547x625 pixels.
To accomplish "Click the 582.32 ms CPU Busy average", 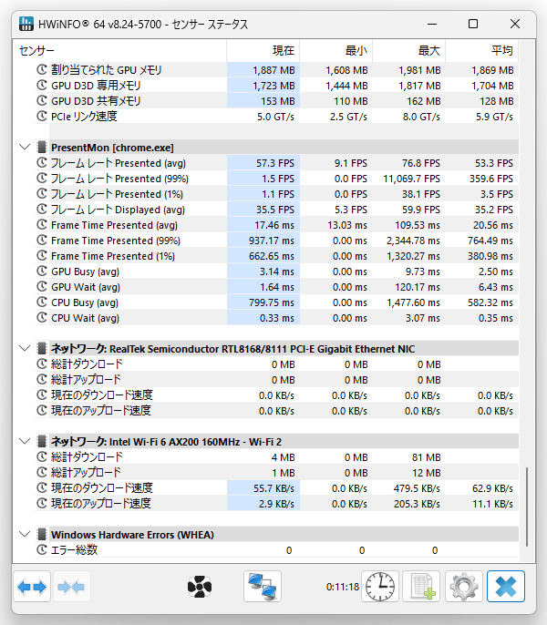I will point(490,302).
